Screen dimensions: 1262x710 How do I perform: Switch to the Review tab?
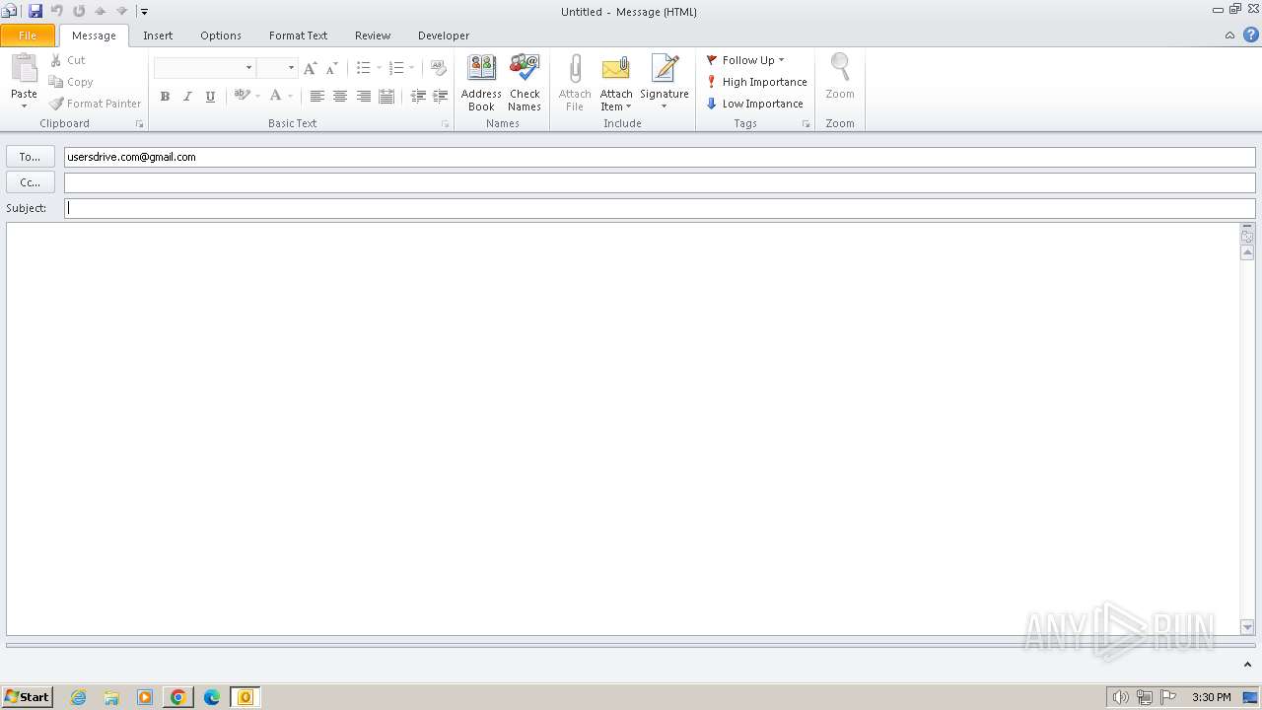point(373,35)
